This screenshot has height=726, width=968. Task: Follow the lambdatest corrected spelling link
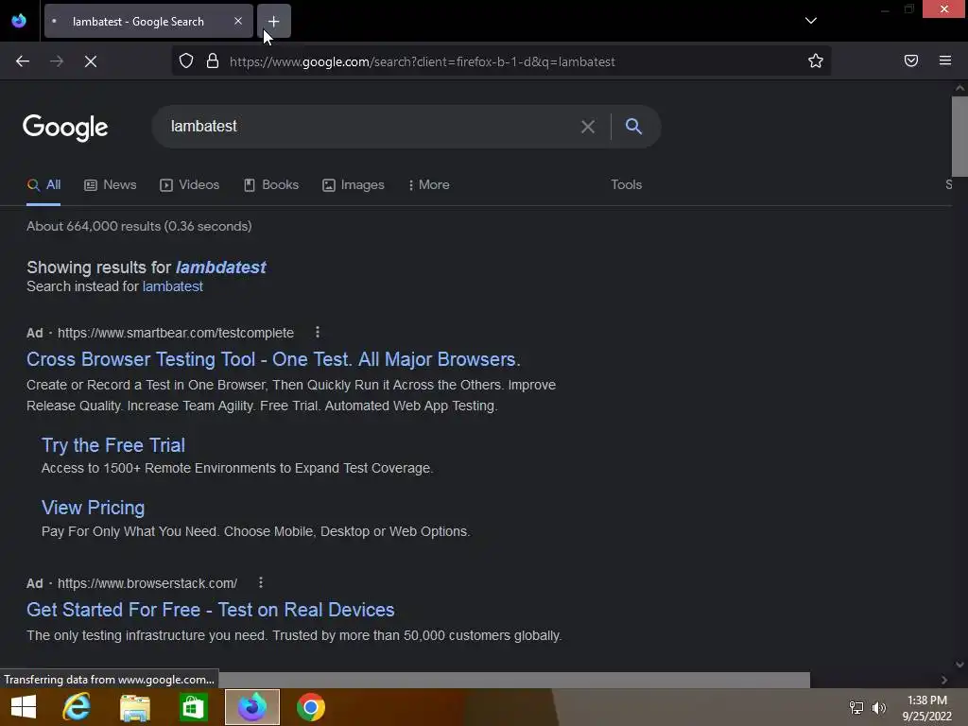point(221,268)
